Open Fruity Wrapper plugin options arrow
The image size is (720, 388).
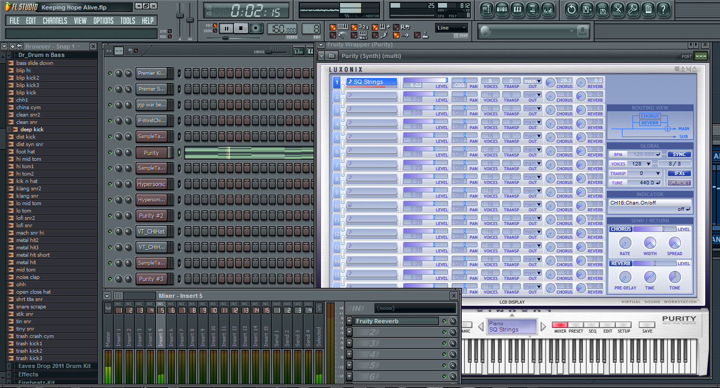[x=322, y=45]
